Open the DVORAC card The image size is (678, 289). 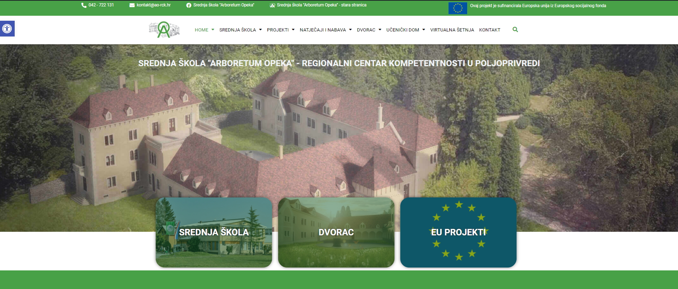pos(336,232)
